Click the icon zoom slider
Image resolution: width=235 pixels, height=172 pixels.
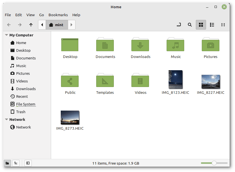[x=214, y=163]
